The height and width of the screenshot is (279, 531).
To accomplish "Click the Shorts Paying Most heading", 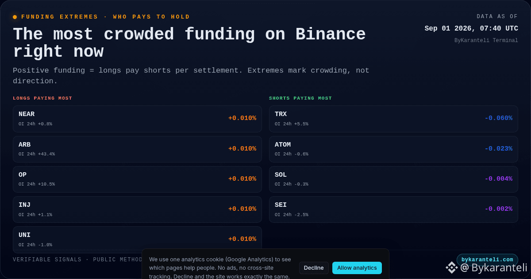I will tap(300, 98).
